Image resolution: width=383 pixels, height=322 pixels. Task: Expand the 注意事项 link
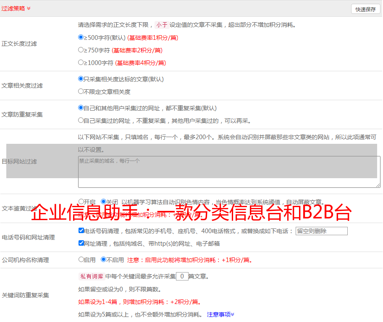pyautogui.click(x=220, y=314)
